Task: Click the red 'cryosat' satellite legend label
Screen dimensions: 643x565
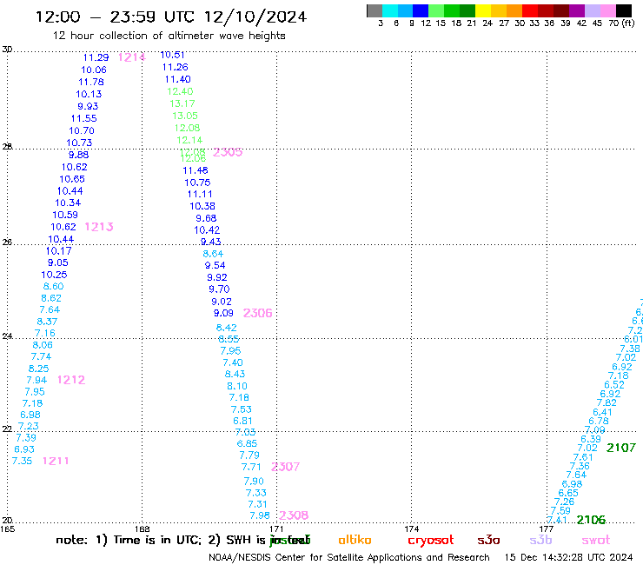Action: tap(431, 541)
